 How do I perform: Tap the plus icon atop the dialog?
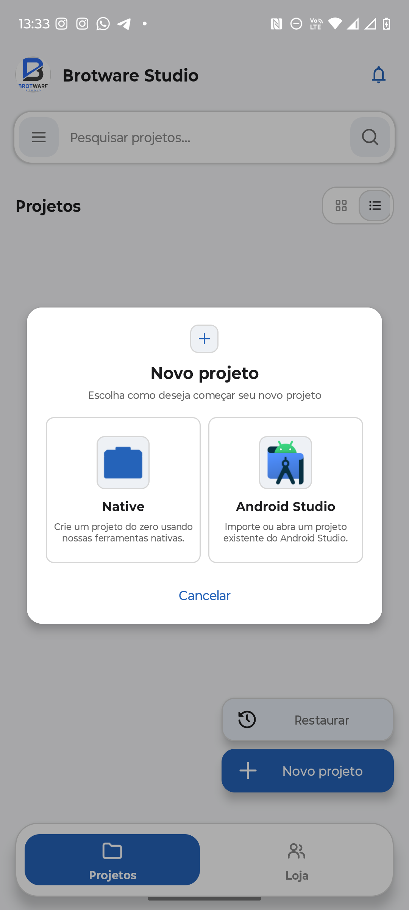(204, 339)
